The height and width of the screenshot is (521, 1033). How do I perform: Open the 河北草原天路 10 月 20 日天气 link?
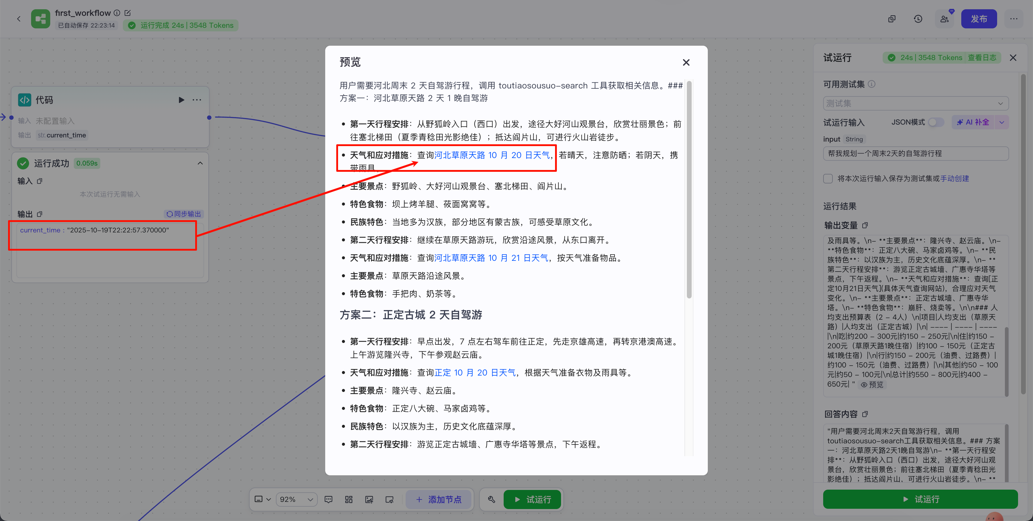point(492,155)
